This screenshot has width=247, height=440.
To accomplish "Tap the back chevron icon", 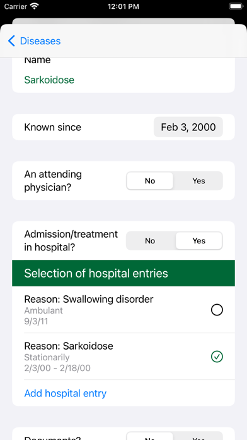I will (x=11, y=41).
